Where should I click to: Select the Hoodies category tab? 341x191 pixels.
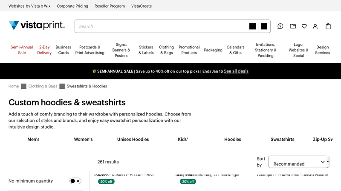coord(233,139)
